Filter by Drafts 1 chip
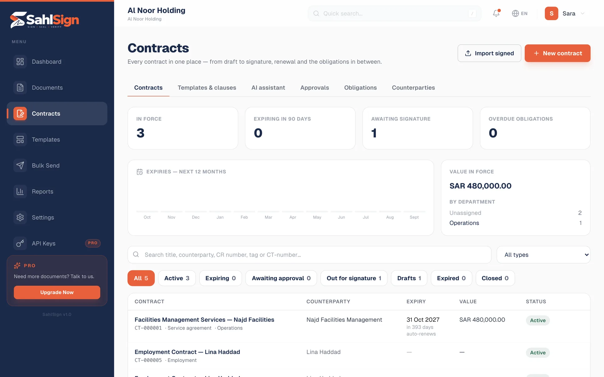 pos(409,278)
